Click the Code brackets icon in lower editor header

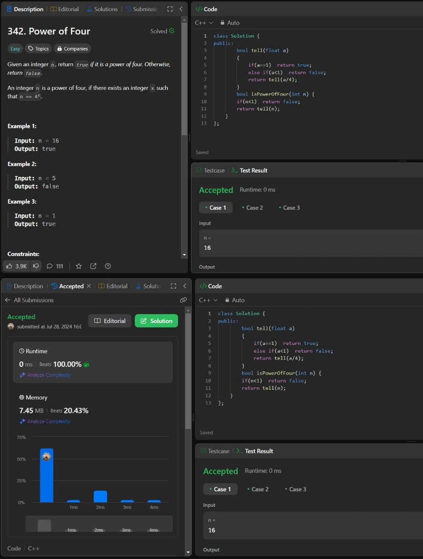[x=203, y=286]
